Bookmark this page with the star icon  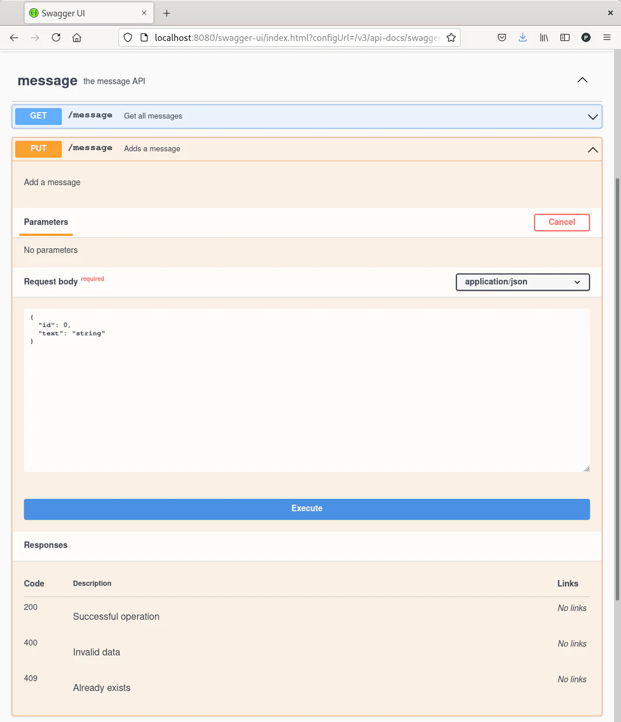pyautogui.click(x=451, y=37)
